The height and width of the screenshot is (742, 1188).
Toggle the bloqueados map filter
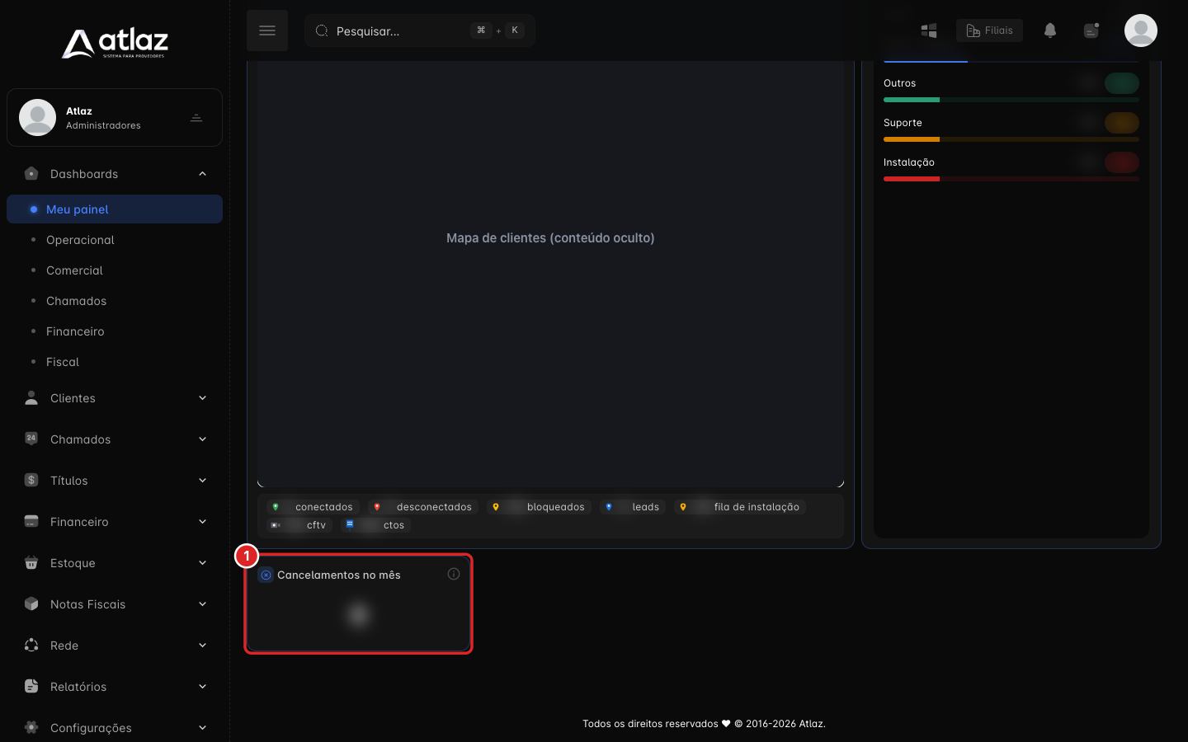[539, 507]
